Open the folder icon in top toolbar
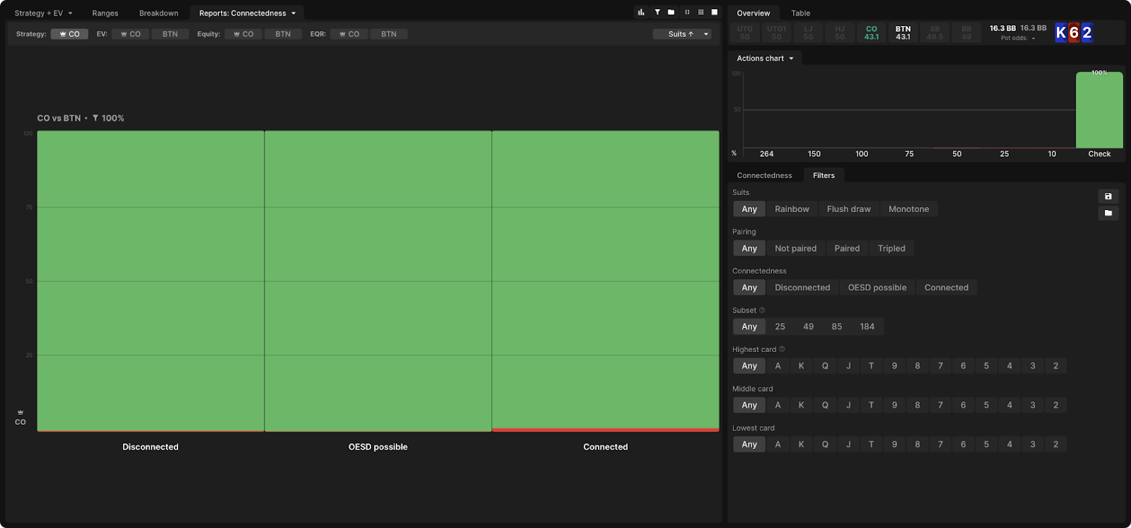Image resolution: width=1131 pixels, height=528 pixels. [671, 12]
